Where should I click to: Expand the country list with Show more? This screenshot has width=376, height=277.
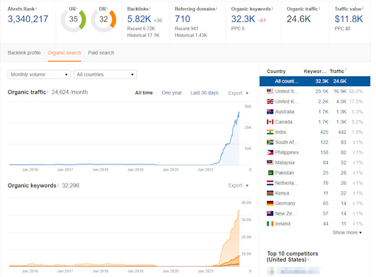(x=347, y=233)
